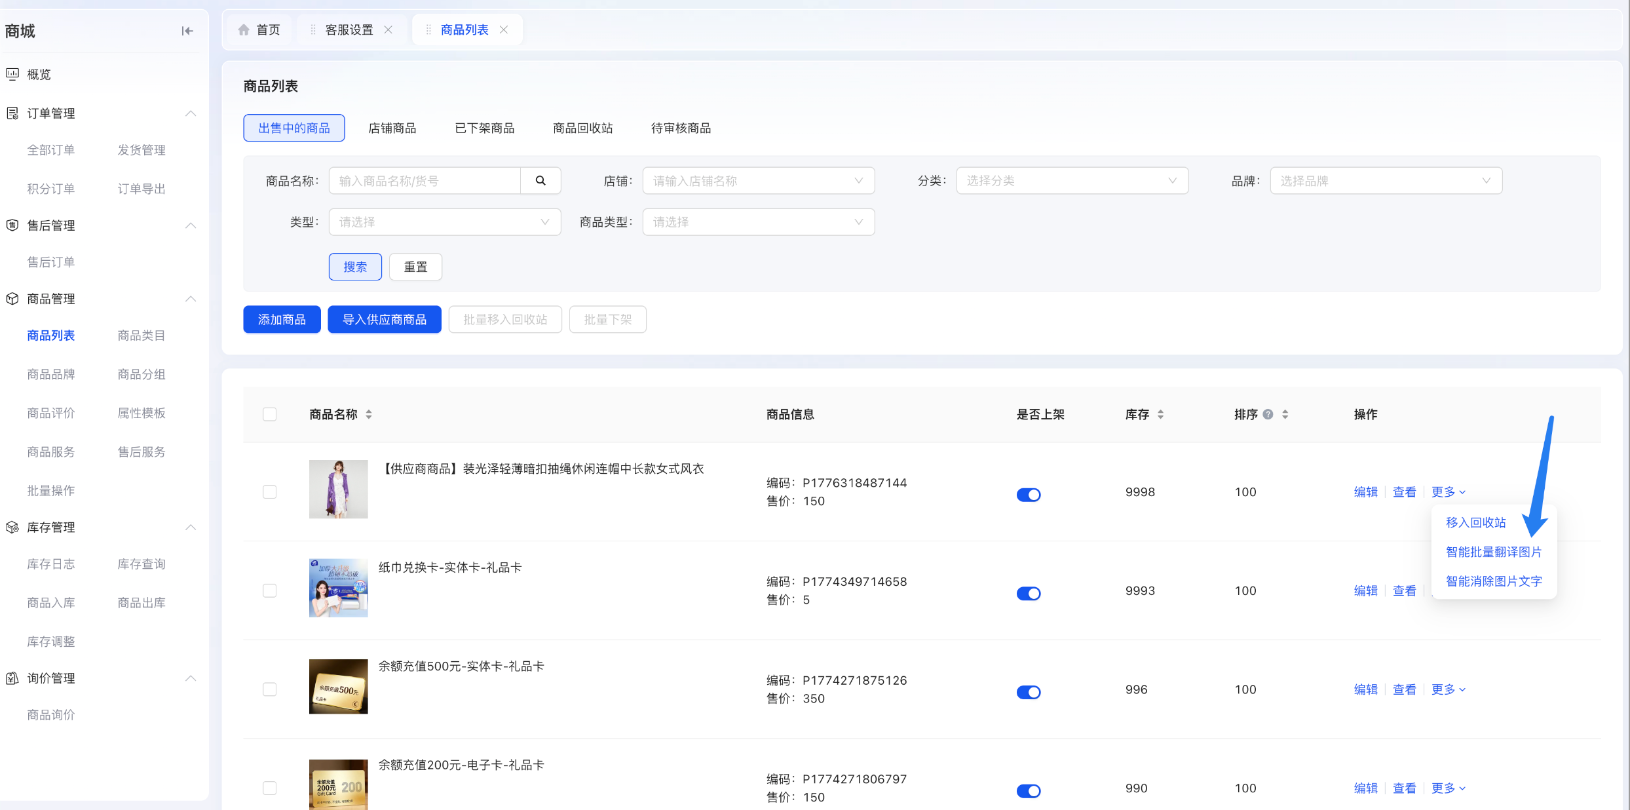Image resolution: width=1630 pixels, height=810 pixels.
Task: Switch to 出售中的商品 tab
Action: point(294,128)
